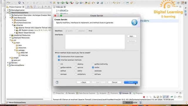Click the Skip All Breakpoints icon

pyautogui.click(x=23, y=3)
